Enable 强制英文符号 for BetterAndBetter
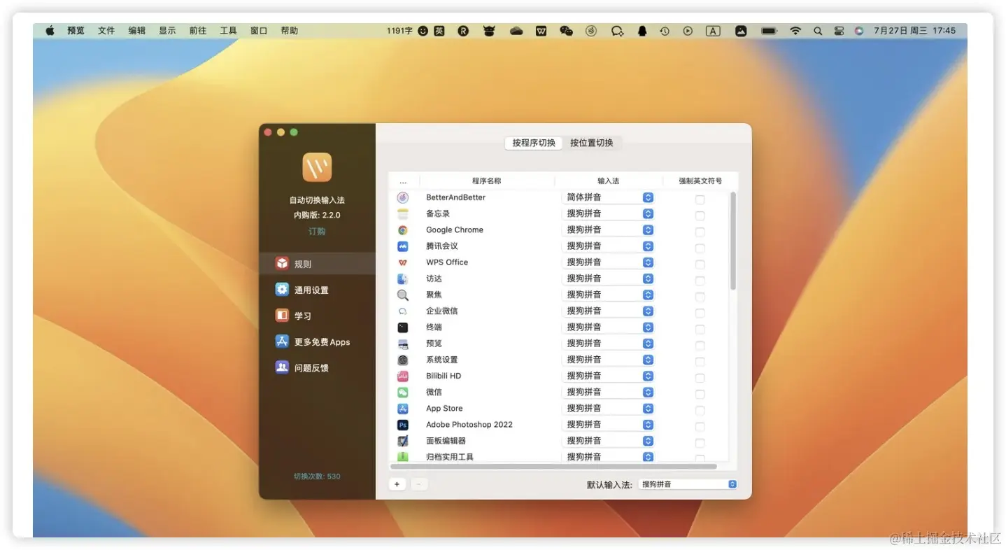The height and width of the screenshot is (550, 1006). pyautogui.click(x=700, y=199)
